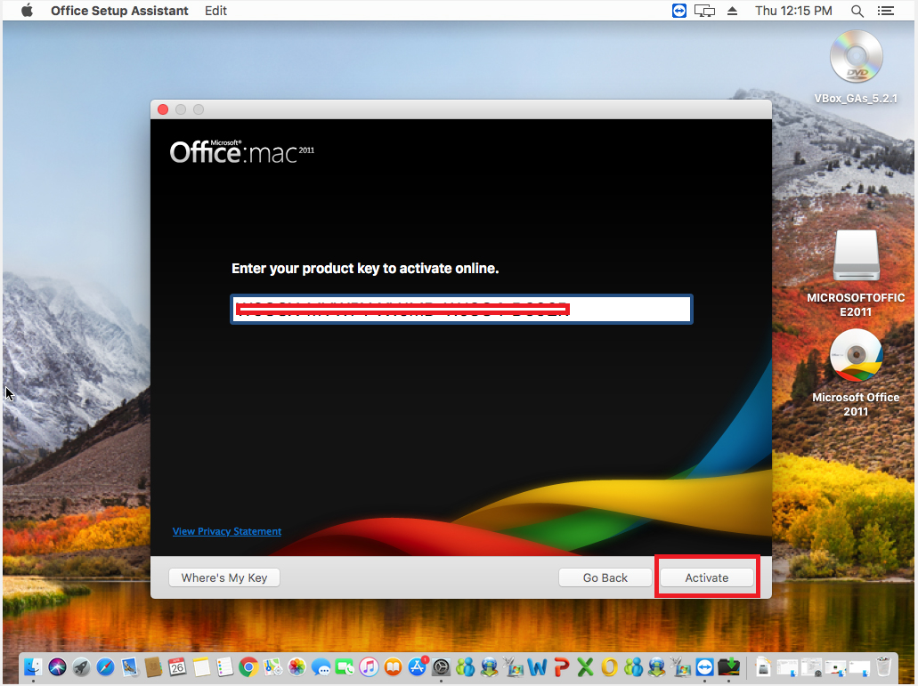The height and width of the screenshot is (686, 918).
Task: Open Microsoft Outlook dock icon
Action: coord(609,666)
